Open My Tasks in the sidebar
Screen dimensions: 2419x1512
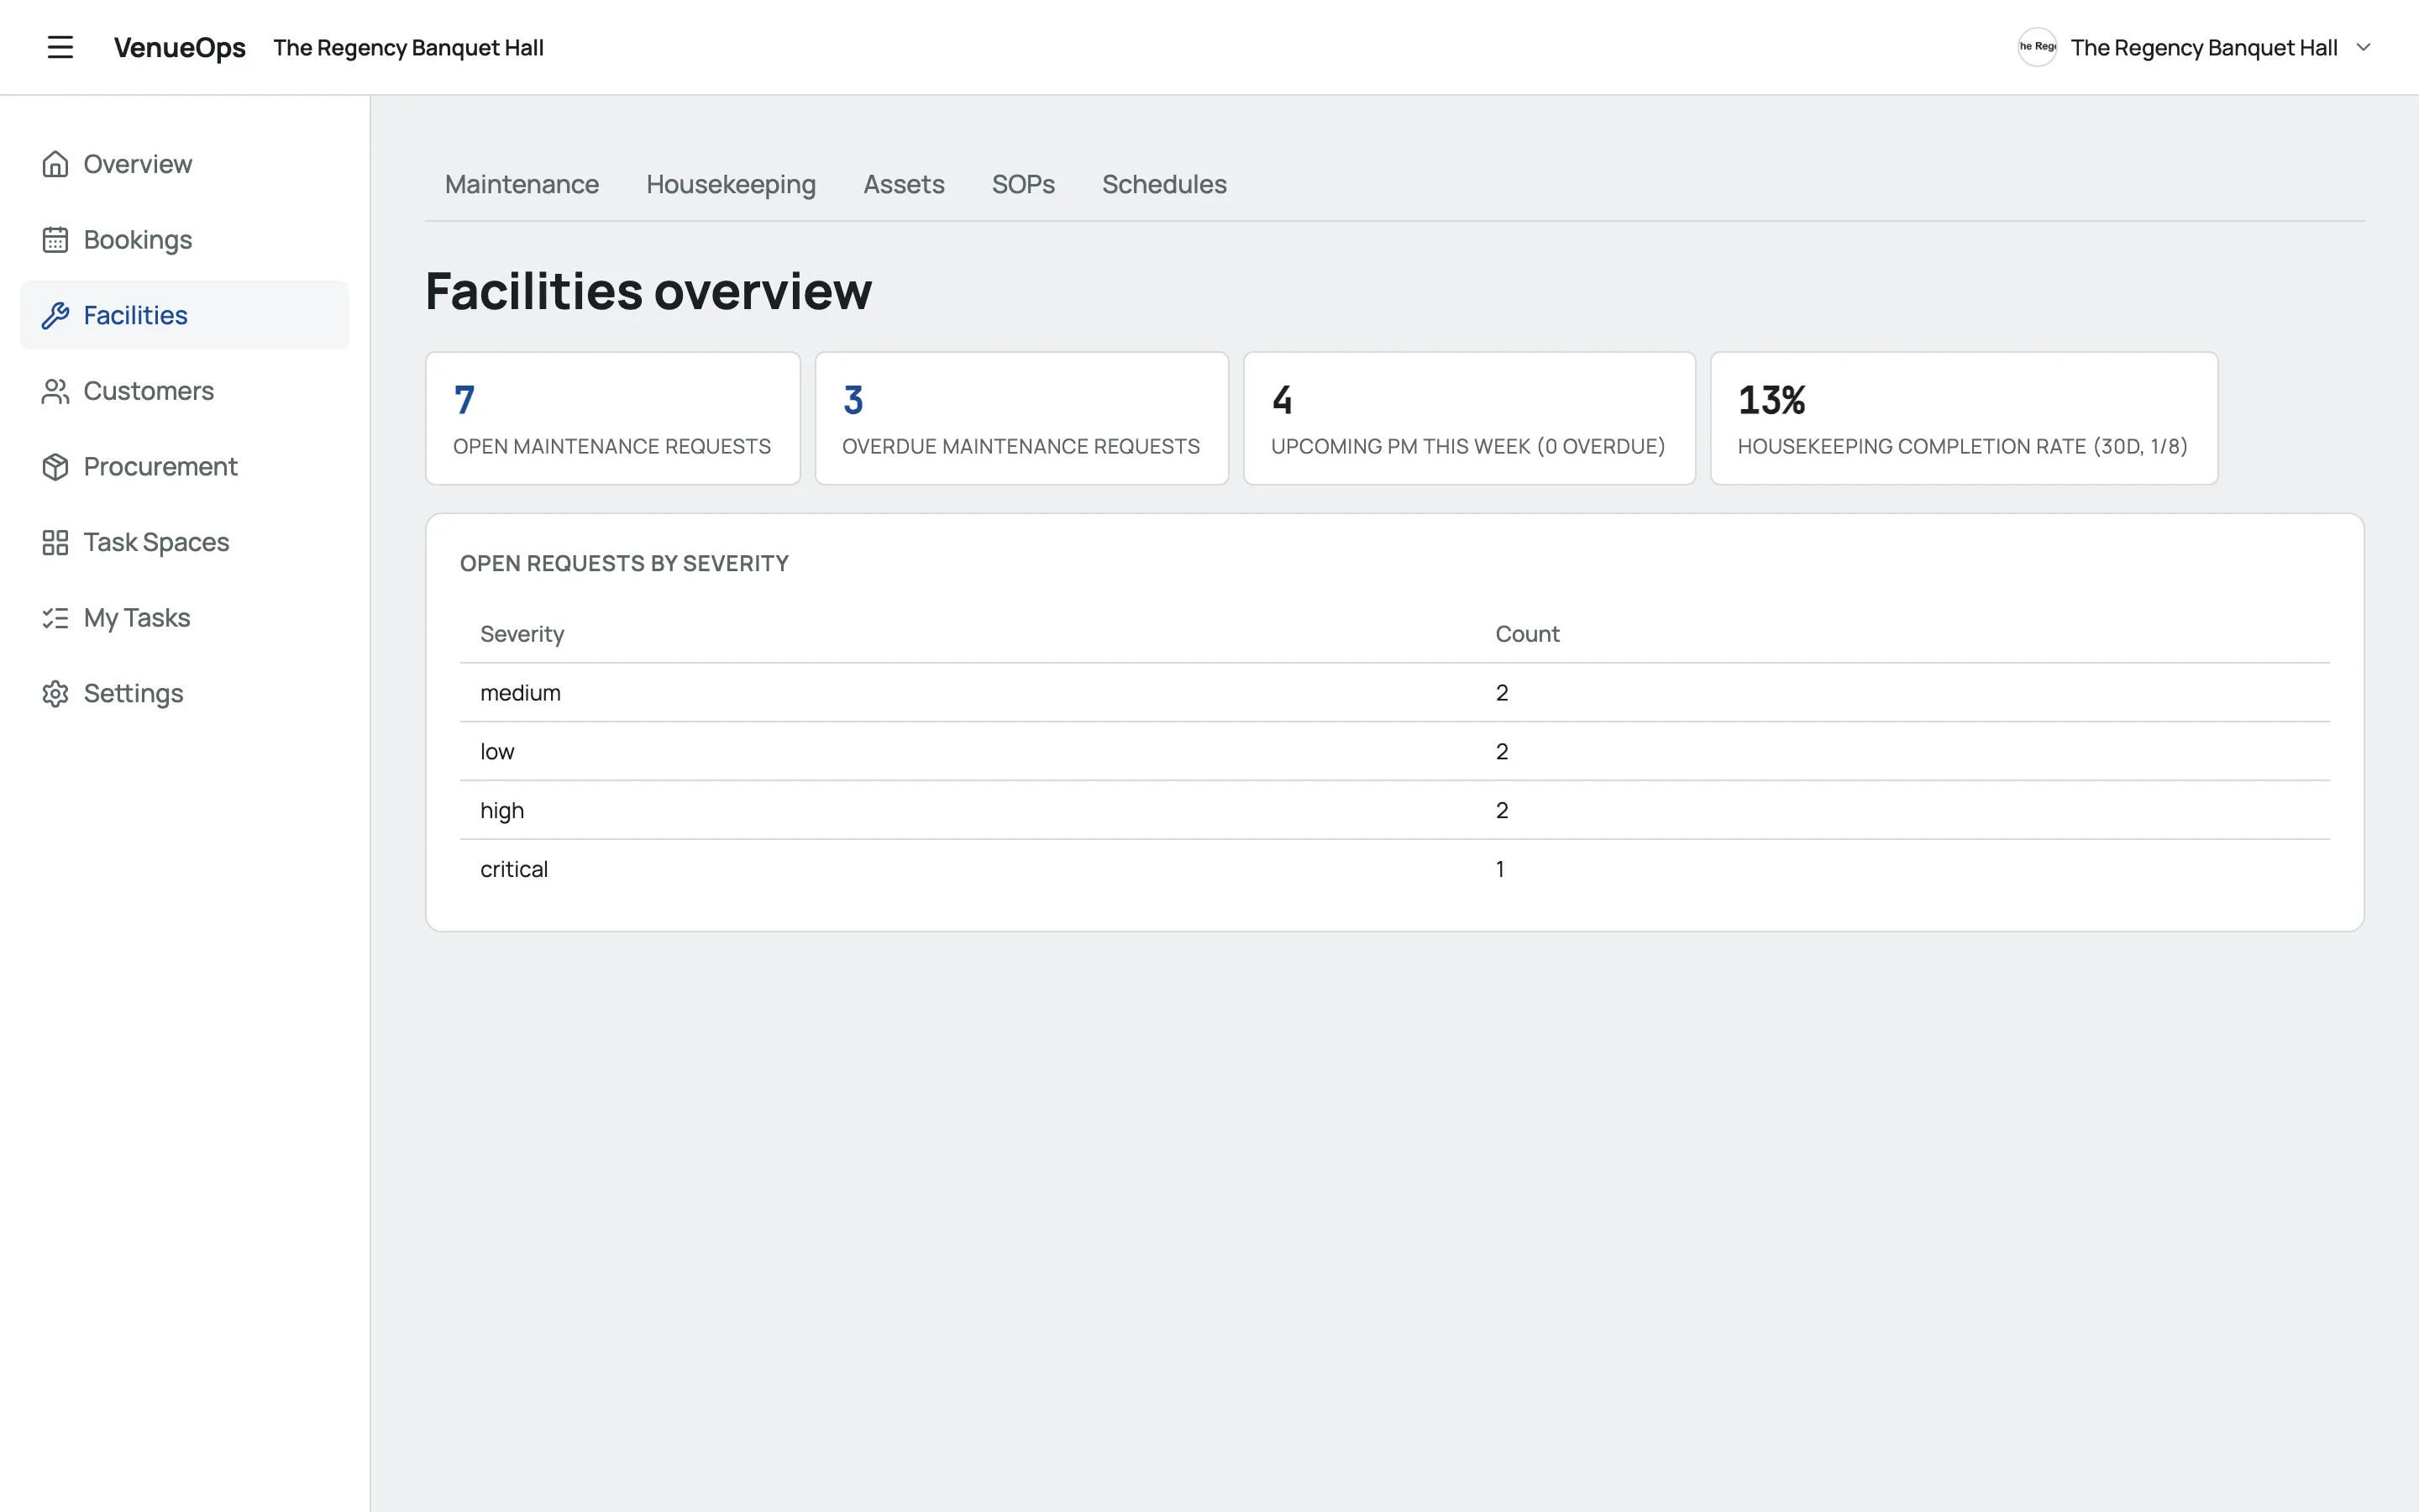coord(185,618)
